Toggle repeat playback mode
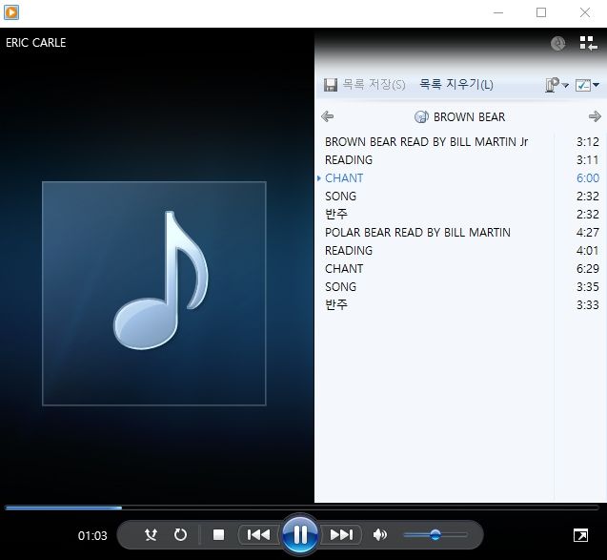The width and height of the screenshot is (607, 560). tap(180, 535)
